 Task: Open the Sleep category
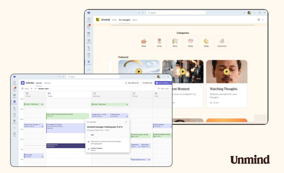(x=206, y=42)
